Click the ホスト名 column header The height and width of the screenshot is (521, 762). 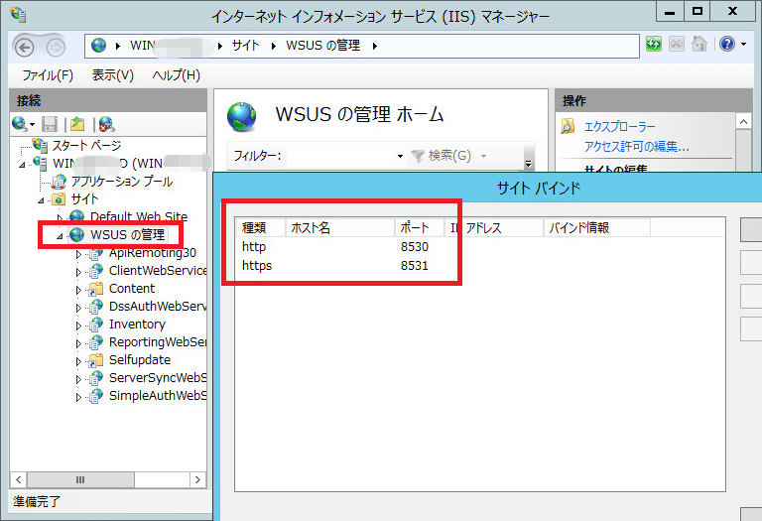click(x=340, y=227)
